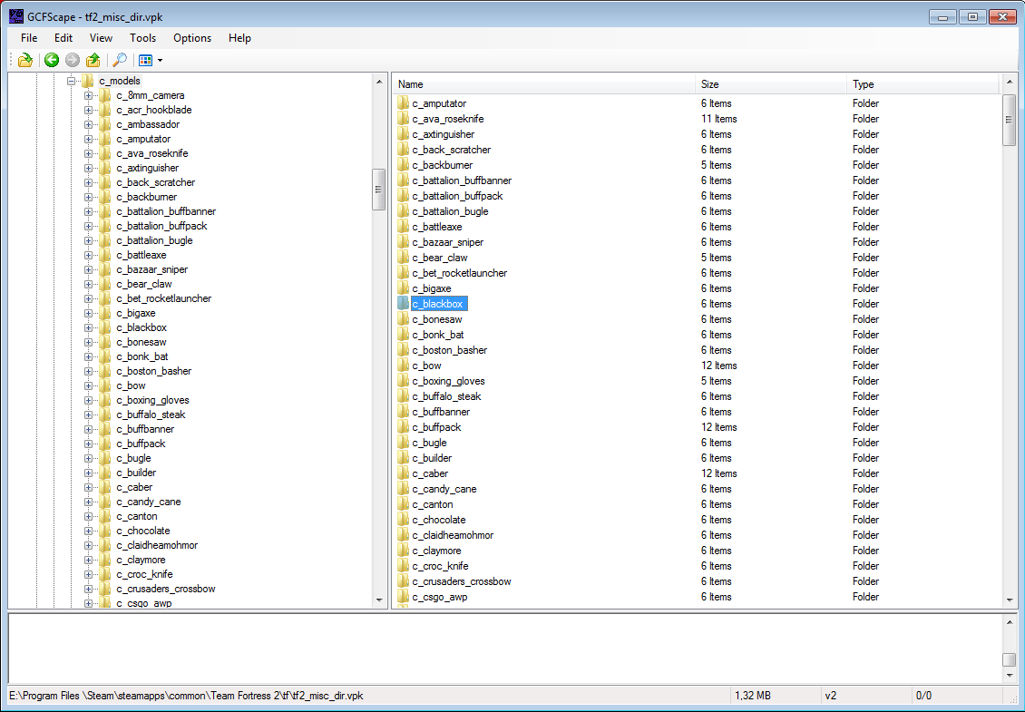Screen dimensions: 1025x712
Task: Expand the c_acr_hookblade tree node
Action: coord(88,110)
